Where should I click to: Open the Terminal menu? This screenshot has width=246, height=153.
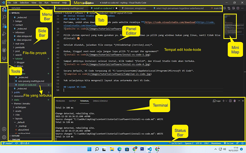(x=55, y=3)
